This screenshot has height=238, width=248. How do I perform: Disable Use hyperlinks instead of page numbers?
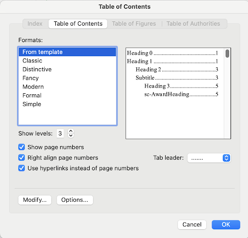point(21,168)
